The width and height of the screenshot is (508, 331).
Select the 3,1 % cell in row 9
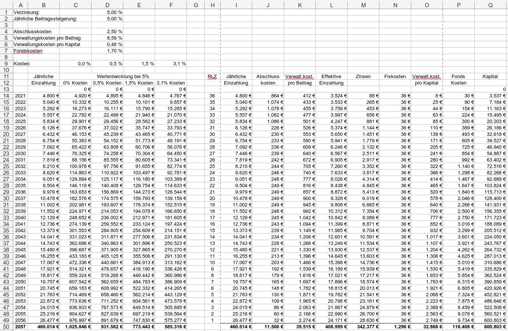tap(171, 63)
